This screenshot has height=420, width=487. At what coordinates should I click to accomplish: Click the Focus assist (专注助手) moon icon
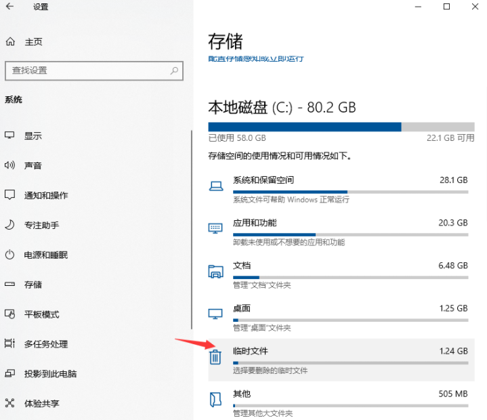(10, 225)
